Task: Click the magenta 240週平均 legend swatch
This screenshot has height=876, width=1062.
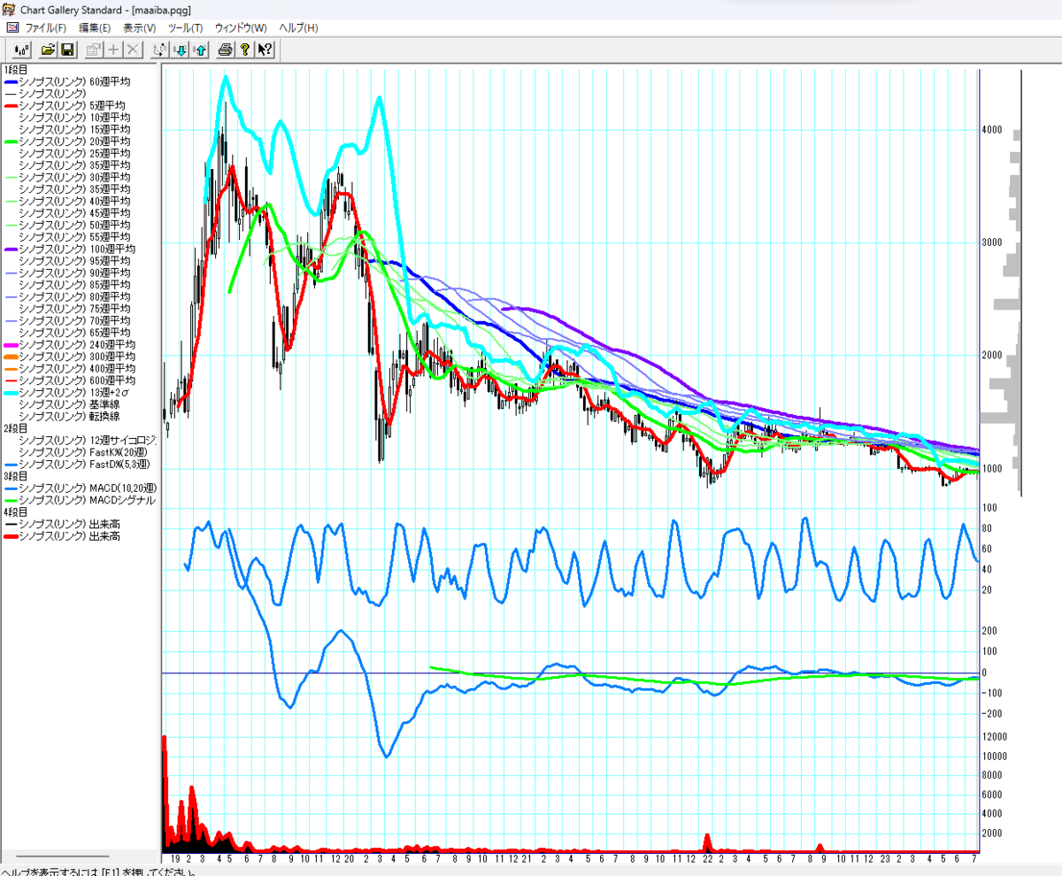Action: tap(11, 344)
